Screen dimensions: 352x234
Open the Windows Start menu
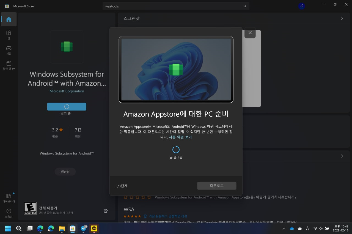pyautogui.click(x=8, y=228)
